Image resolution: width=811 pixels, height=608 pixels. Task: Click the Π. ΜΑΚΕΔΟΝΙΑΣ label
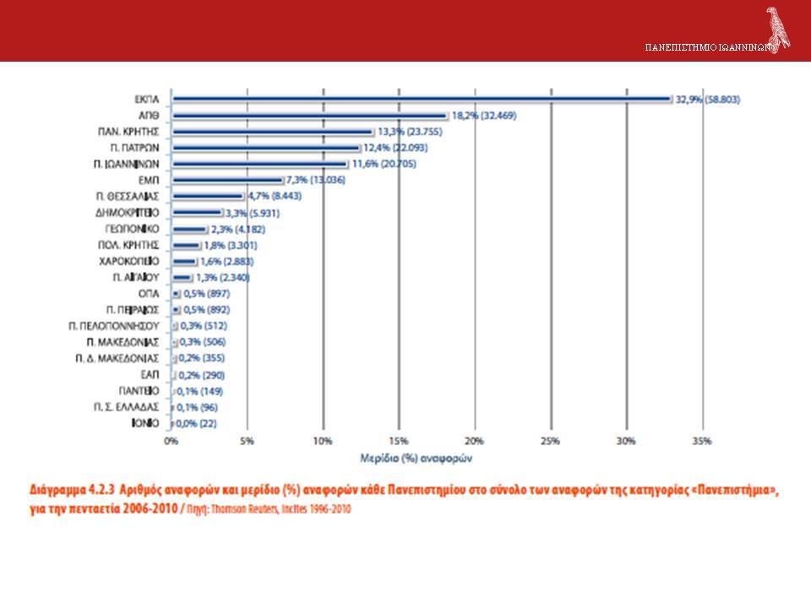(122, 342)
